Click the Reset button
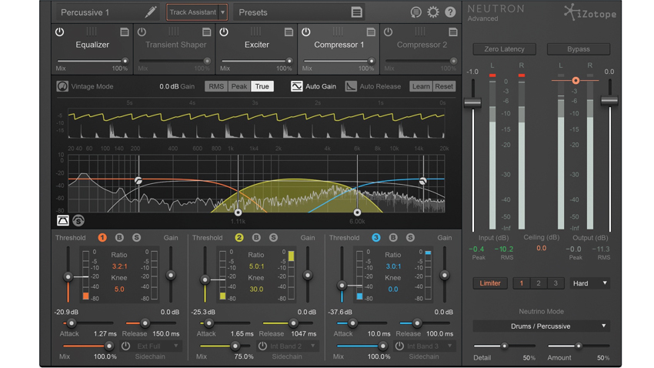This screenshot has width=654, height=368. point(444,86)
